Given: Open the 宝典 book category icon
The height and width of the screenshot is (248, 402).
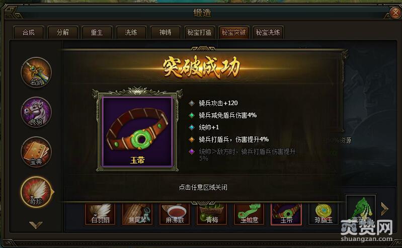Looking at the screenshot, I should [x=36, y=152].
